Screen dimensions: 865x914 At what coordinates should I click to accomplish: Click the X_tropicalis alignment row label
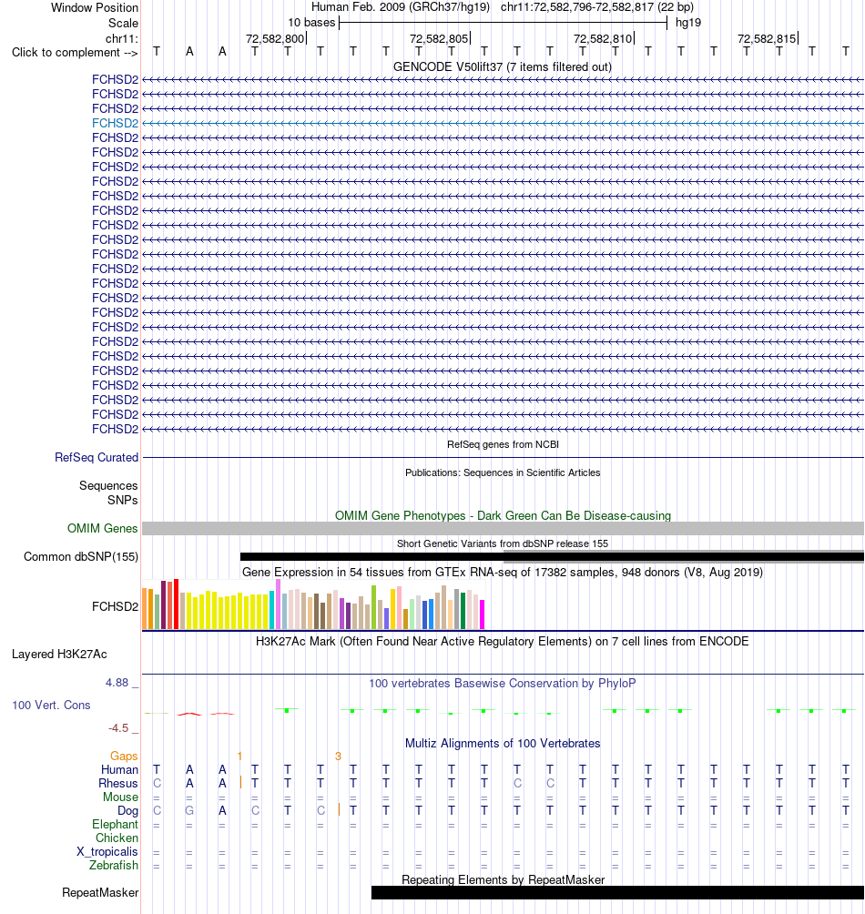point(107,851)
